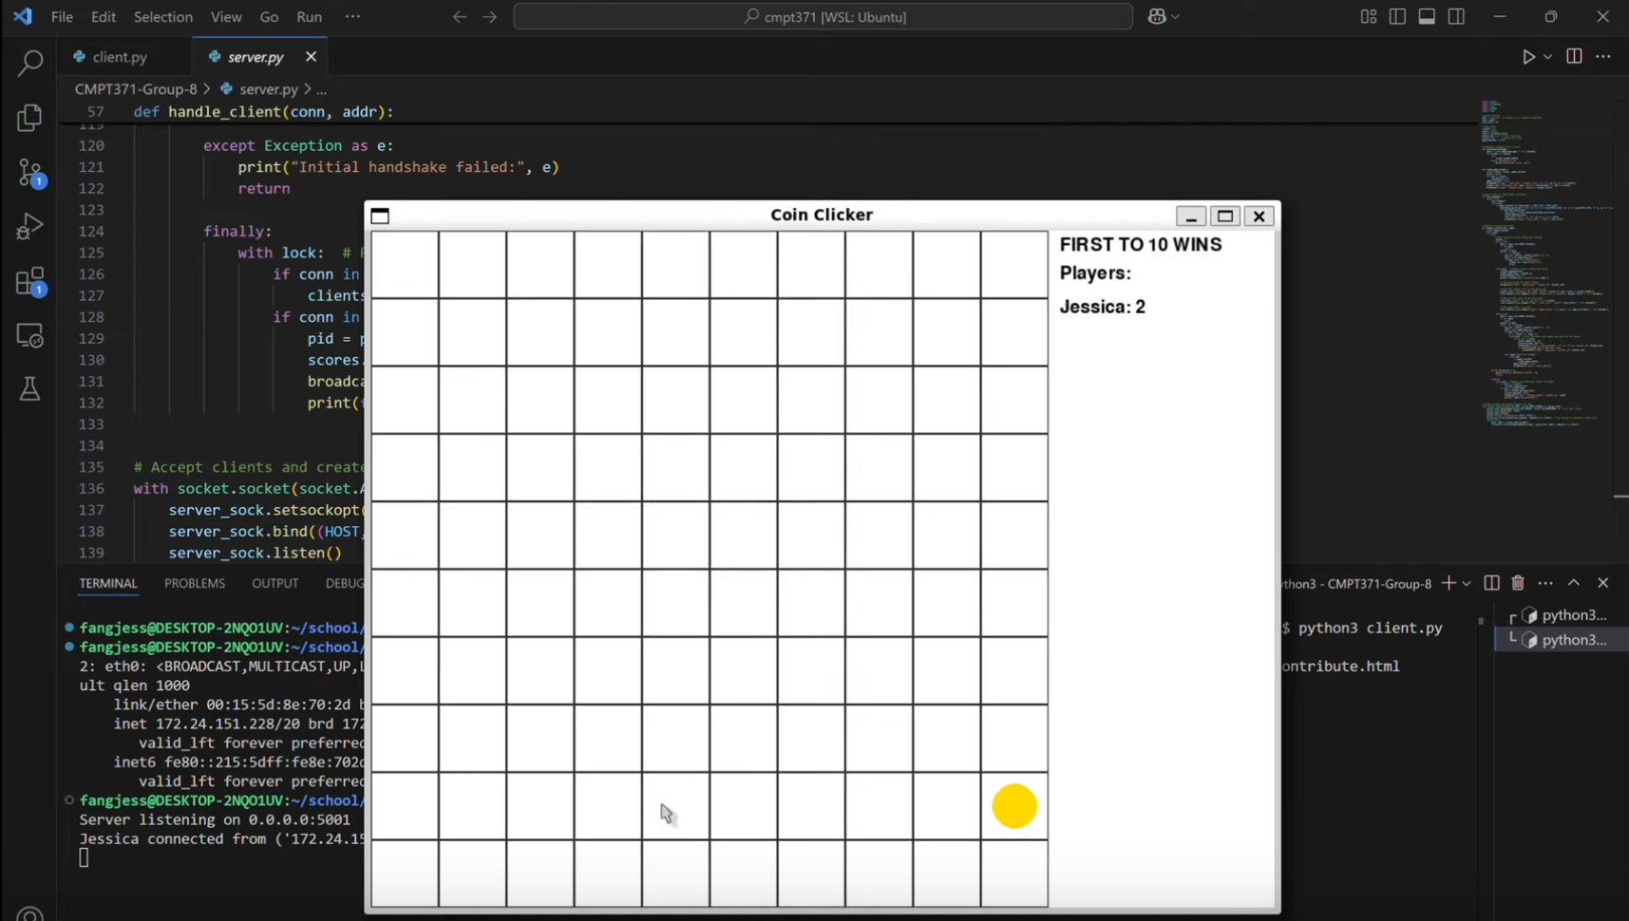Click the python3 client.py terminal command
This screenshot has width=1629, height=921.
[1370, 628]
